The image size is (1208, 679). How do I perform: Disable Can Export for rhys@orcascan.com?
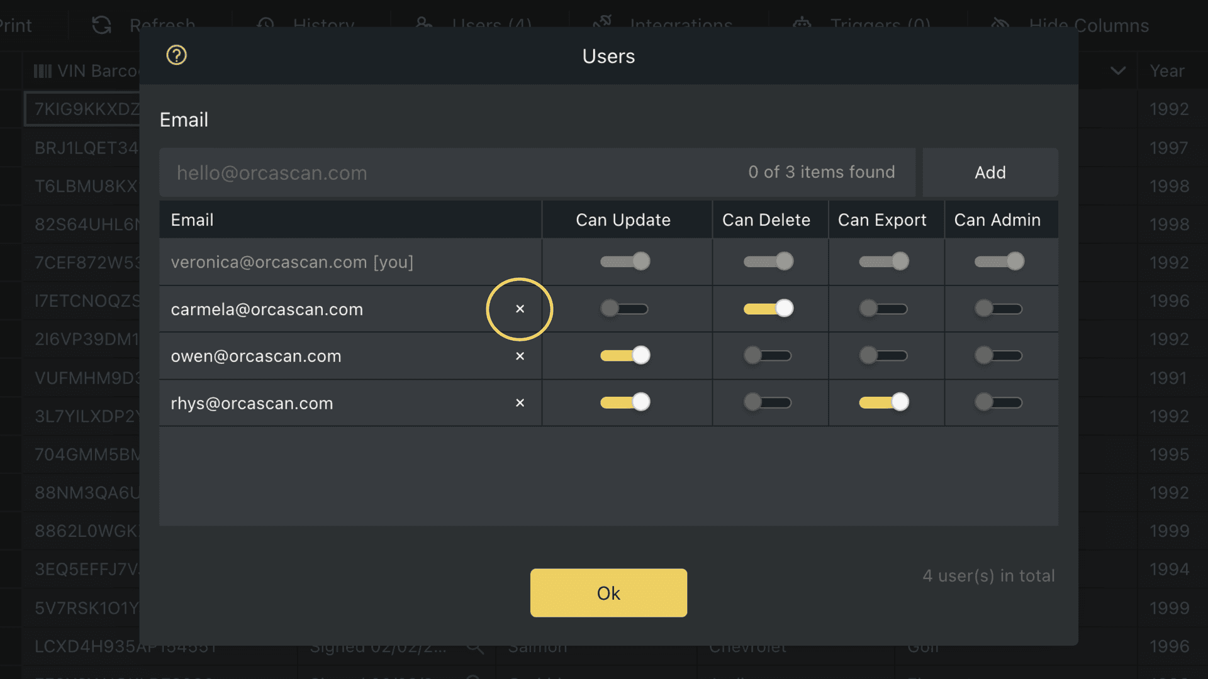pyautogui.click(x=884, y=402)
